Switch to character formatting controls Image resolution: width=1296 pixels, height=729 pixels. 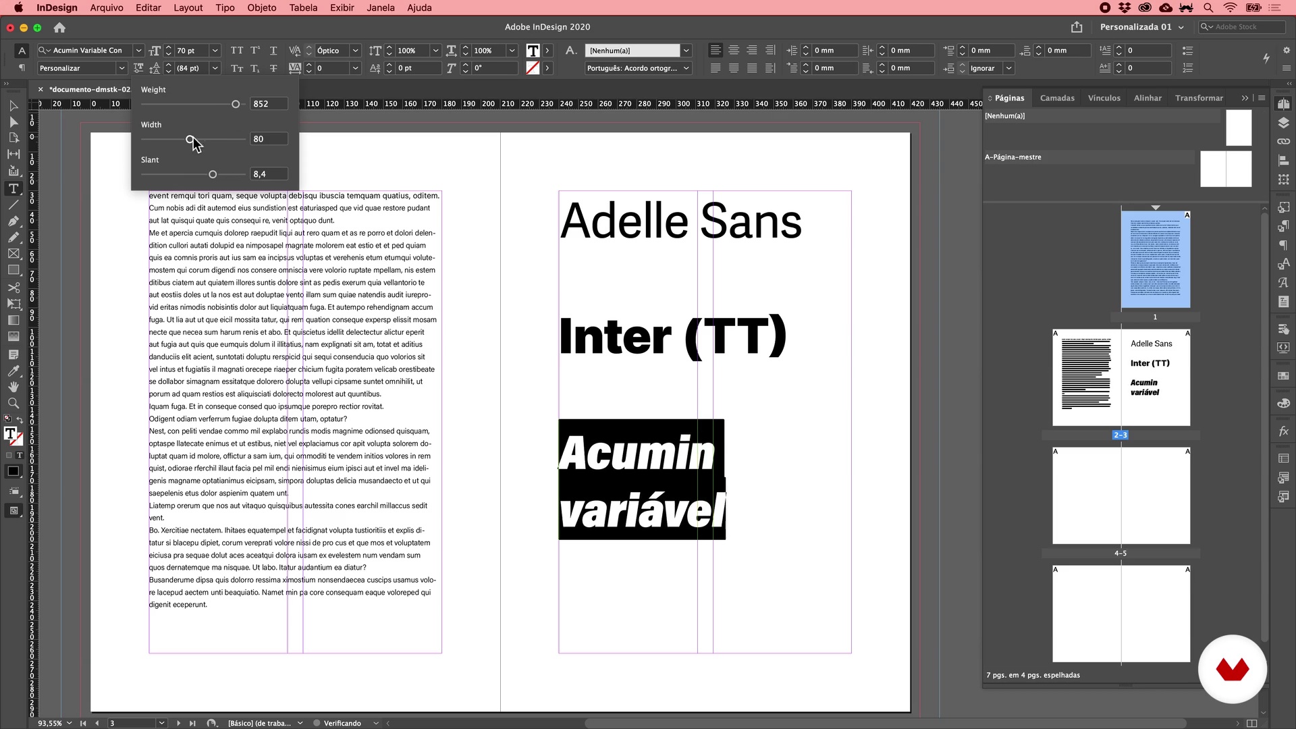click(22, 51)
